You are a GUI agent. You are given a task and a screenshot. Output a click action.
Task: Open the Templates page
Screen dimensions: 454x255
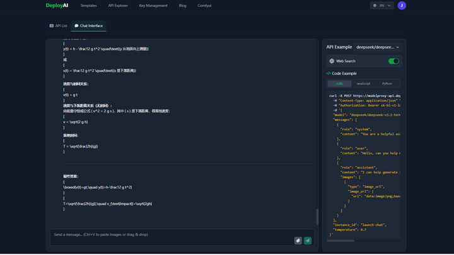click(x=89, y=6)
